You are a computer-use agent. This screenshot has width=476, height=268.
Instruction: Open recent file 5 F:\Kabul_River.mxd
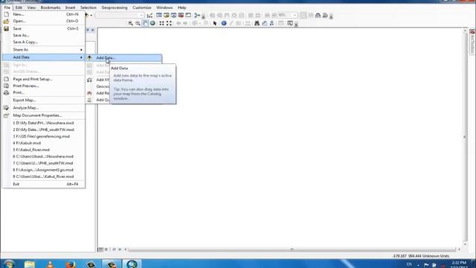[x=31, y=150]
